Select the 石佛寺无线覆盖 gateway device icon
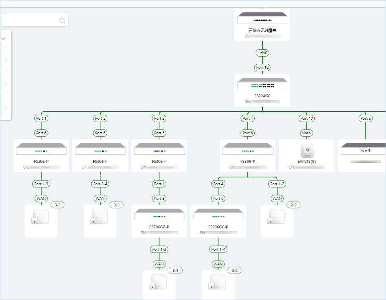Image resolution: width=386 pixels, height=300 pixels. pos(262,18)
